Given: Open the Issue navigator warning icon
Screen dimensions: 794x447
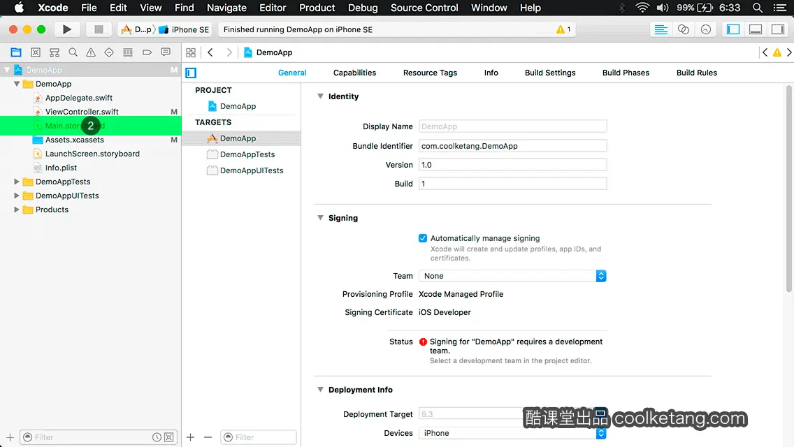Looking at the screenshot, I should pyautogui.click(x=91, y=52).
